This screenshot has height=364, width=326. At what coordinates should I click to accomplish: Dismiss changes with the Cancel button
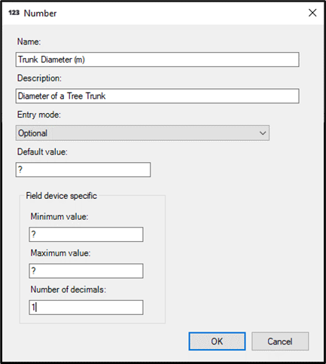coord(280,341)
